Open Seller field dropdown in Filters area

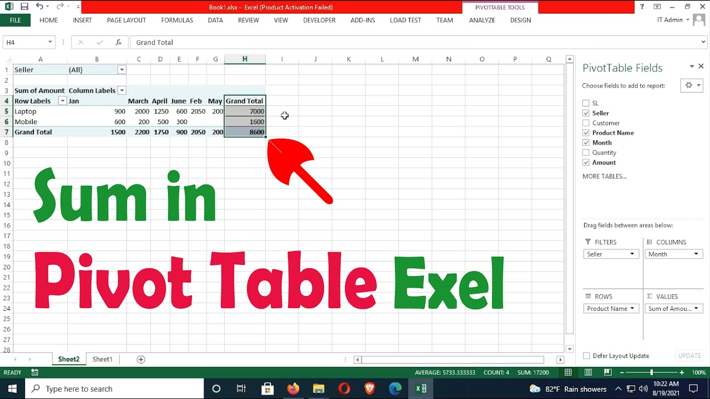(632, 254)
